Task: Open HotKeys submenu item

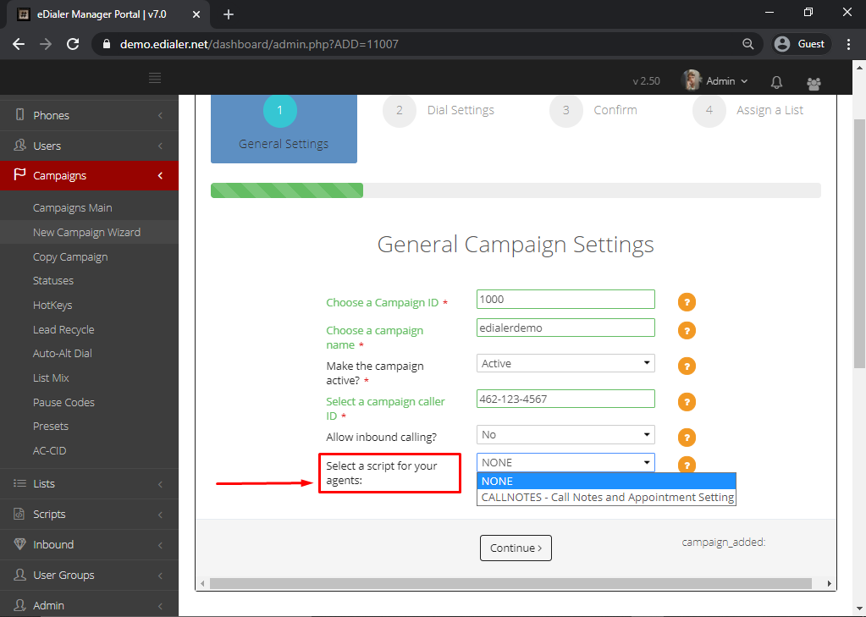Action: click(x=52, y=305)
